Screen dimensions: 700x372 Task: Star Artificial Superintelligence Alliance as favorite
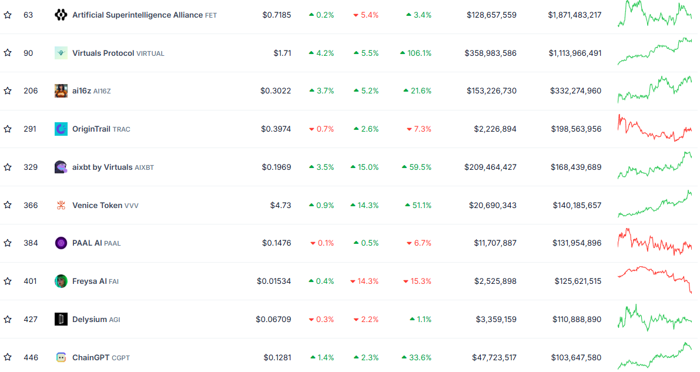(x=8, y=15)
